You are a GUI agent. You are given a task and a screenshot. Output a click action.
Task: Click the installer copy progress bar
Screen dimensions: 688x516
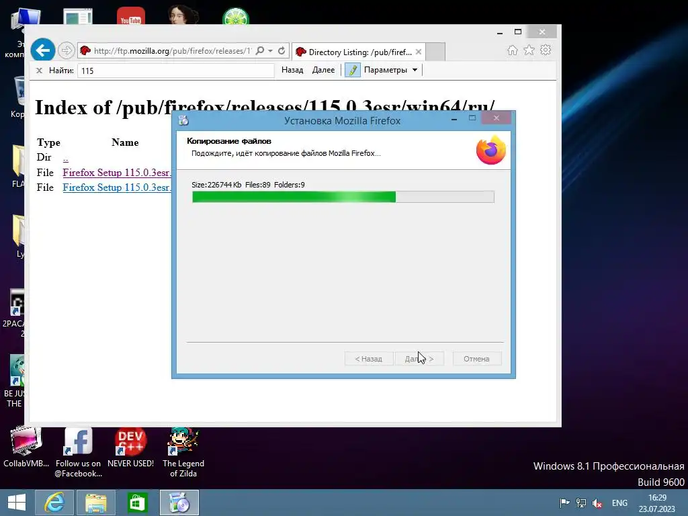click(x=343, y=197)
